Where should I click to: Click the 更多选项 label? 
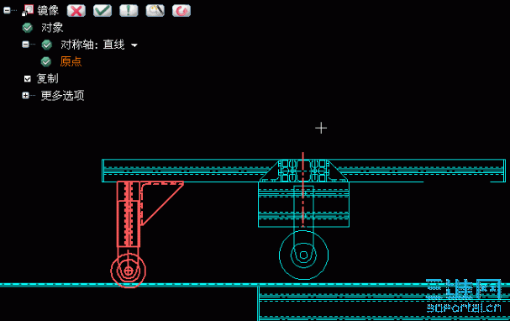[x=62, y=96]
